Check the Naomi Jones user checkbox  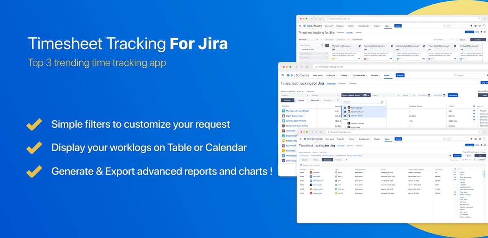(345, 108)
